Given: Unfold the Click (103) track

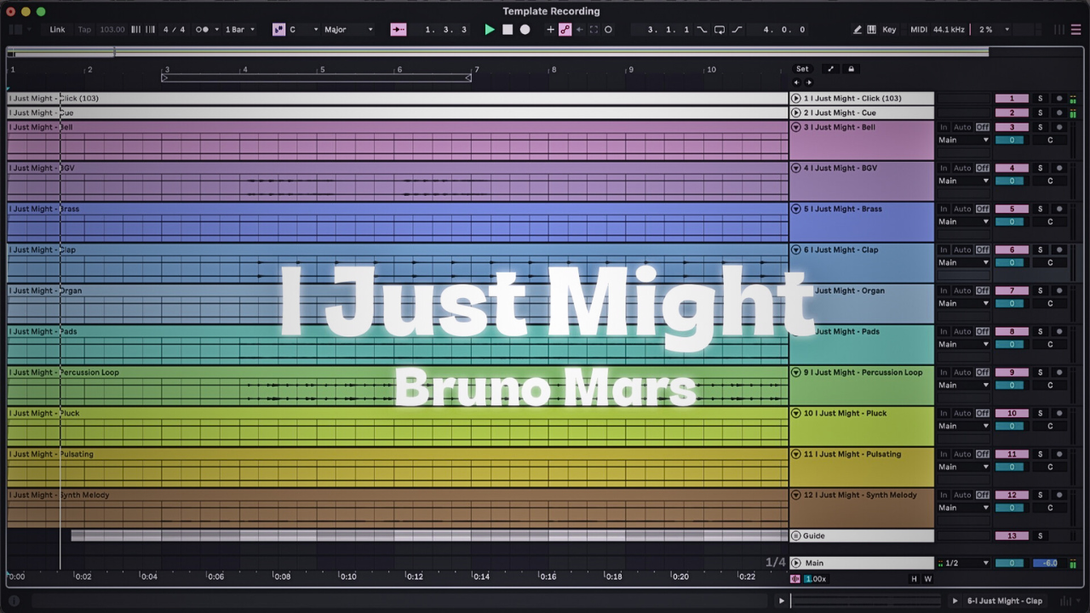Looking at the screenshot, I should point(796,98).
